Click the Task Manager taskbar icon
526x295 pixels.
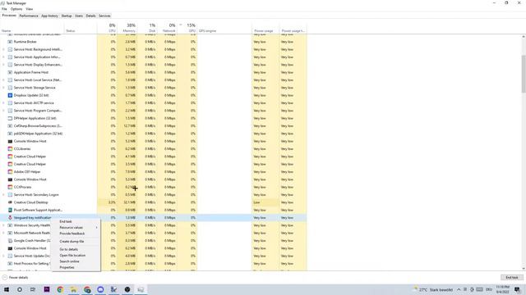[141, 289]
